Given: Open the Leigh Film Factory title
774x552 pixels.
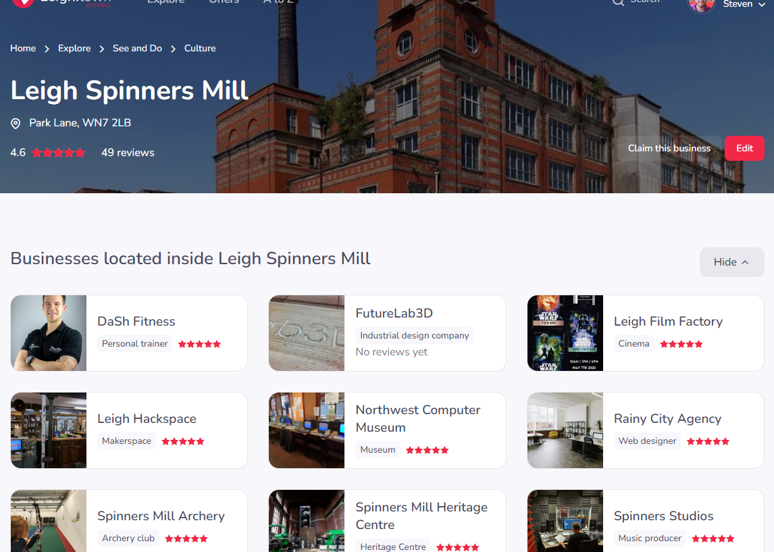Looking at the screenshot, I should coord(669,322).
